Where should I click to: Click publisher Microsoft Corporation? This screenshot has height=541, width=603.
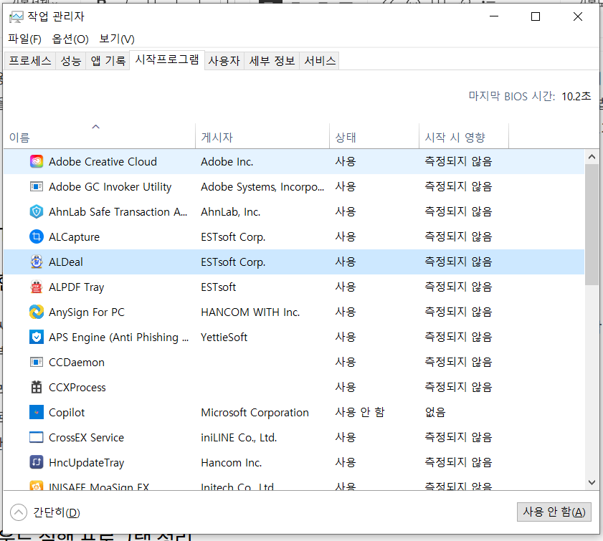[x=255, y=413]
